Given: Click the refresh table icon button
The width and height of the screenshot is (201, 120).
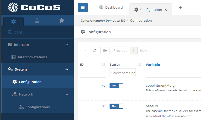Looking at the screenshot, I should pyautogui.click(x=95, y=50).
